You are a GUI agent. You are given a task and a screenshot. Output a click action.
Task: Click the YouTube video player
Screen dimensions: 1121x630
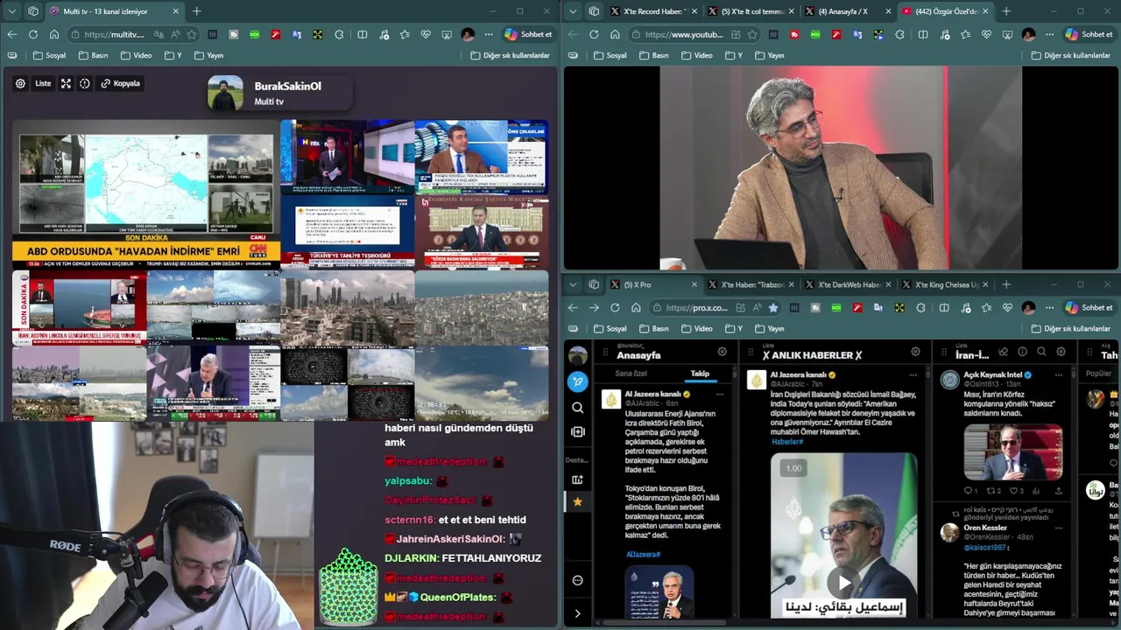tap(841, 168)
